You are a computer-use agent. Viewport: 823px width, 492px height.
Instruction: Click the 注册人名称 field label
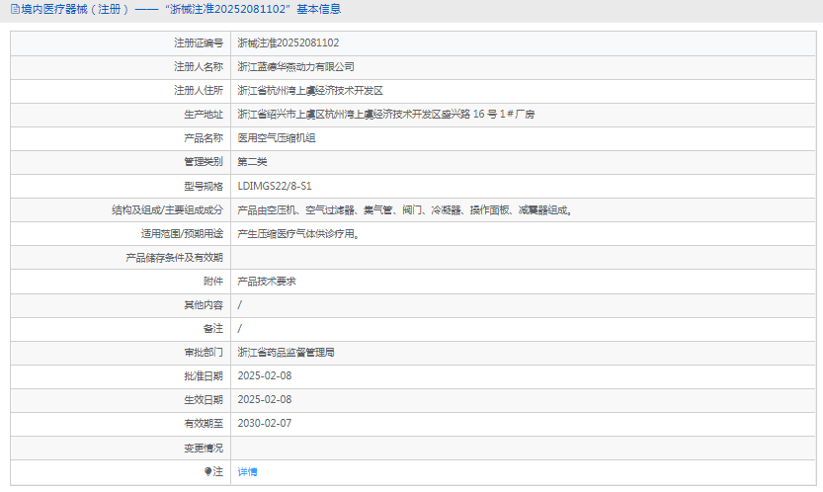point(199,66)
